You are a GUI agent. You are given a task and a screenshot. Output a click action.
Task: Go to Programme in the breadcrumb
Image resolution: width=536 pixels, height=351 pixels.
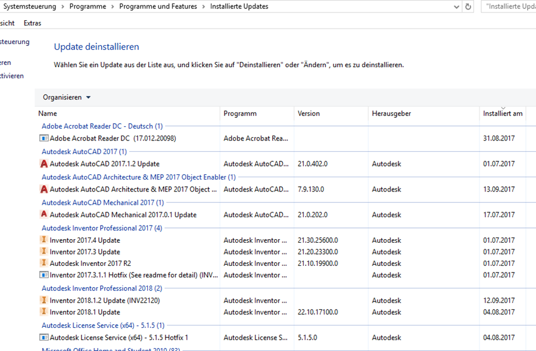click(88, 7)
